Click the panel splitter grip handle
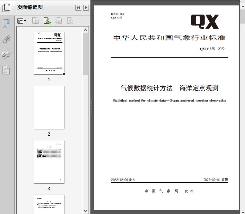This screenshot has height=214, width=245. pyautogui.click(x=92, y=107)
